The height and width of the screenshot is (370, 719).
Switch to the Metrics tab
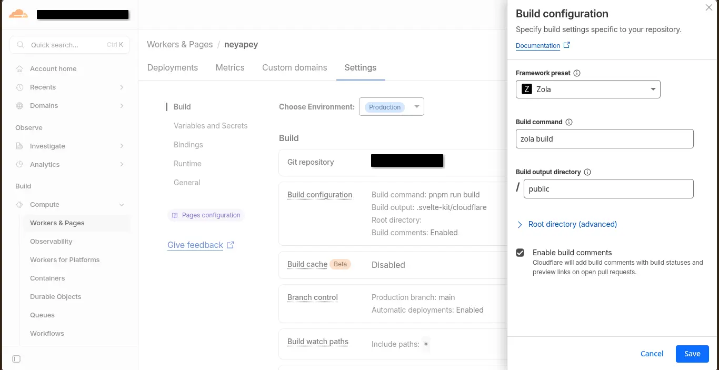[230, 68]
